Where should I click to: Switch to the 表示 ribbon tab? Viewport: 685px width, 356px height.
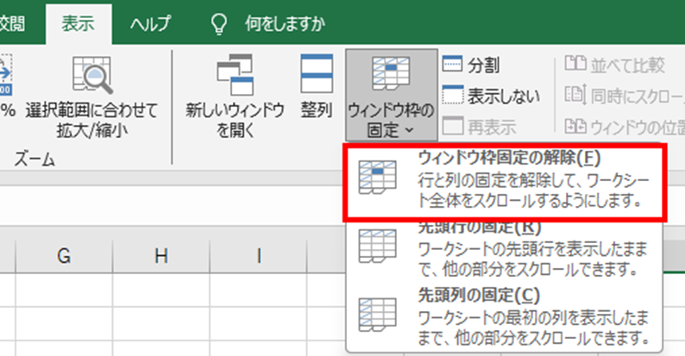[x=78, y=23]
